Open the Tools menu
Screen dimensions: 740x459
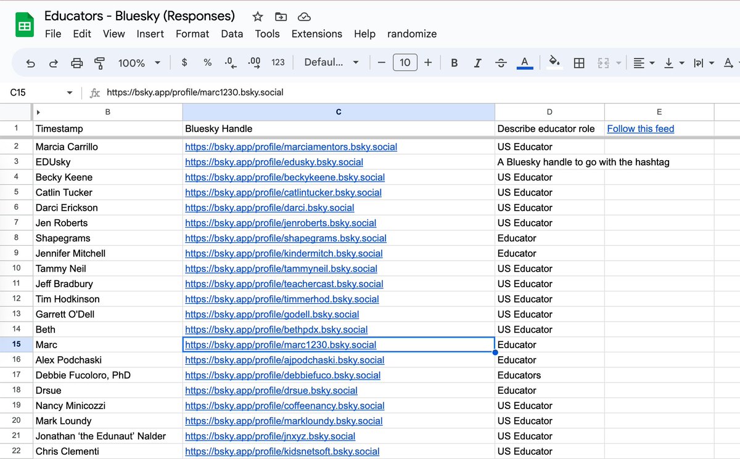click(x=267, y=34)
